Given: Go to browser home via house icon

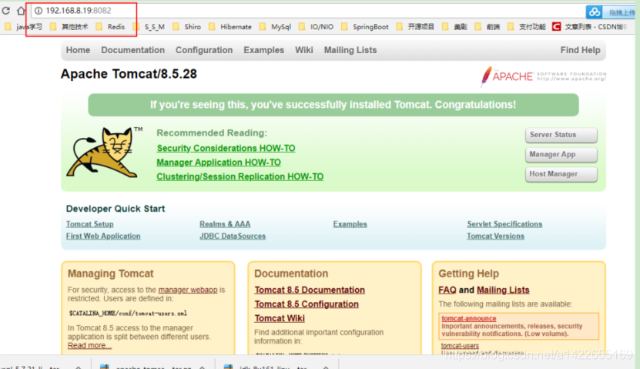Looking at the screenshot, I should pyautogui.click(x=21, y=11).
